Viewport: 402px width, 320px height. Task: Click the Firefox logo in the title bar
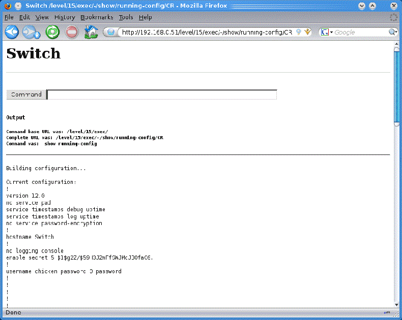(x=8, y=6)
